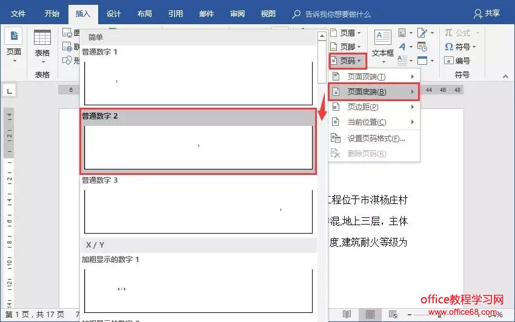Click the gallery scroll up arrow

[322, 36]
